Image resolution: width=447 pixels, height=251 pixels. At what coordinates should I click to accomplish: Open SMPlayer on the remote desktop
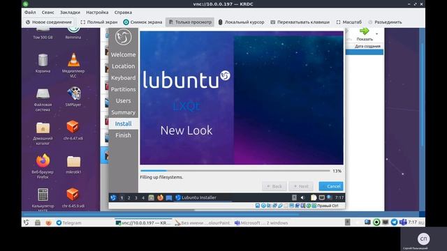click(x=73, y=97)
